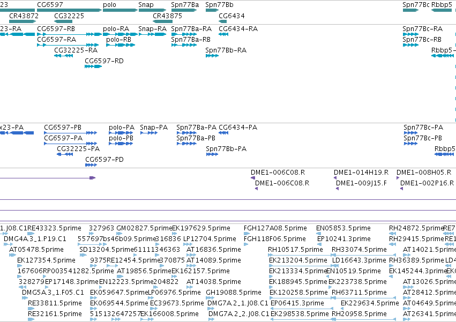
Task: Select protein polo-PA label
Action: 122,128
